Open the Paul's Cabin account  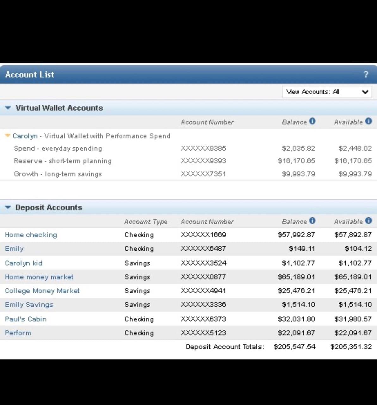[26, 319]
